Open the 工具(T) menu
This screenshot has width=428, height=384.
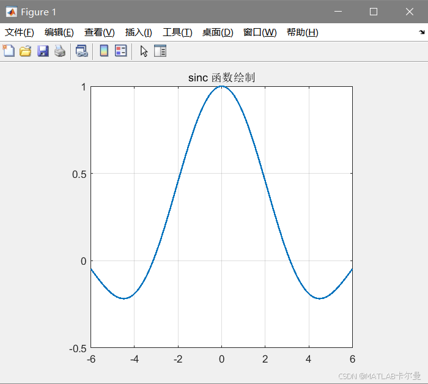point(177,32)
